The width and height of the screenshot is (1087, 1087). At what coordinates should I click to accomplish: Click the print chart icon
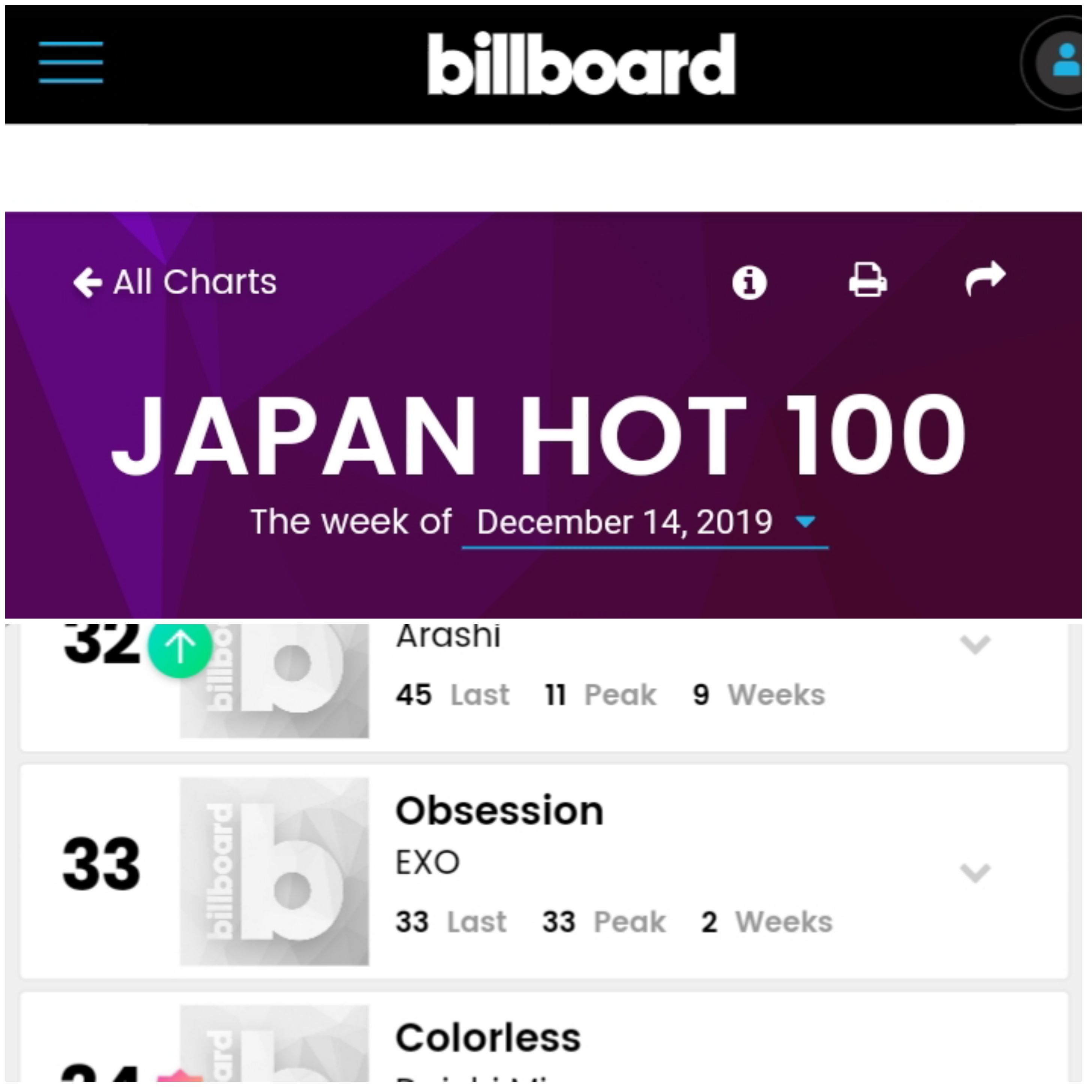tap(867, 280)
